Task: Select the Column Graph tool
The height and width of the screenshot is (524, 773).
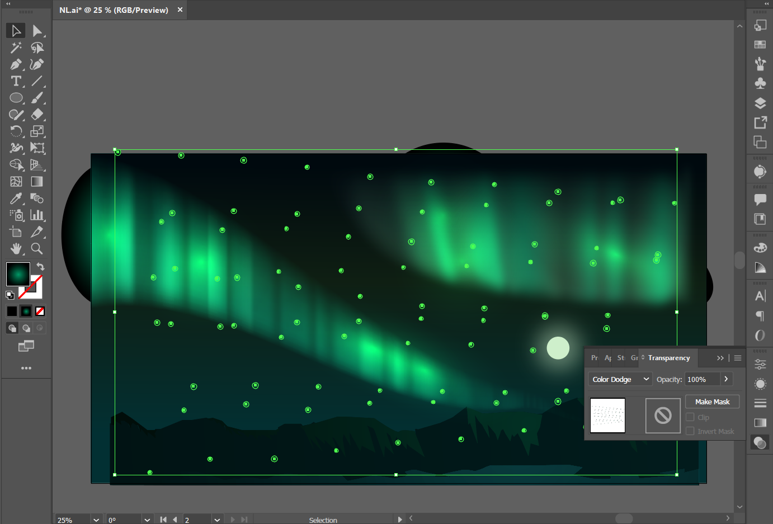Action: pyautogui.click(x=37, y=215)
